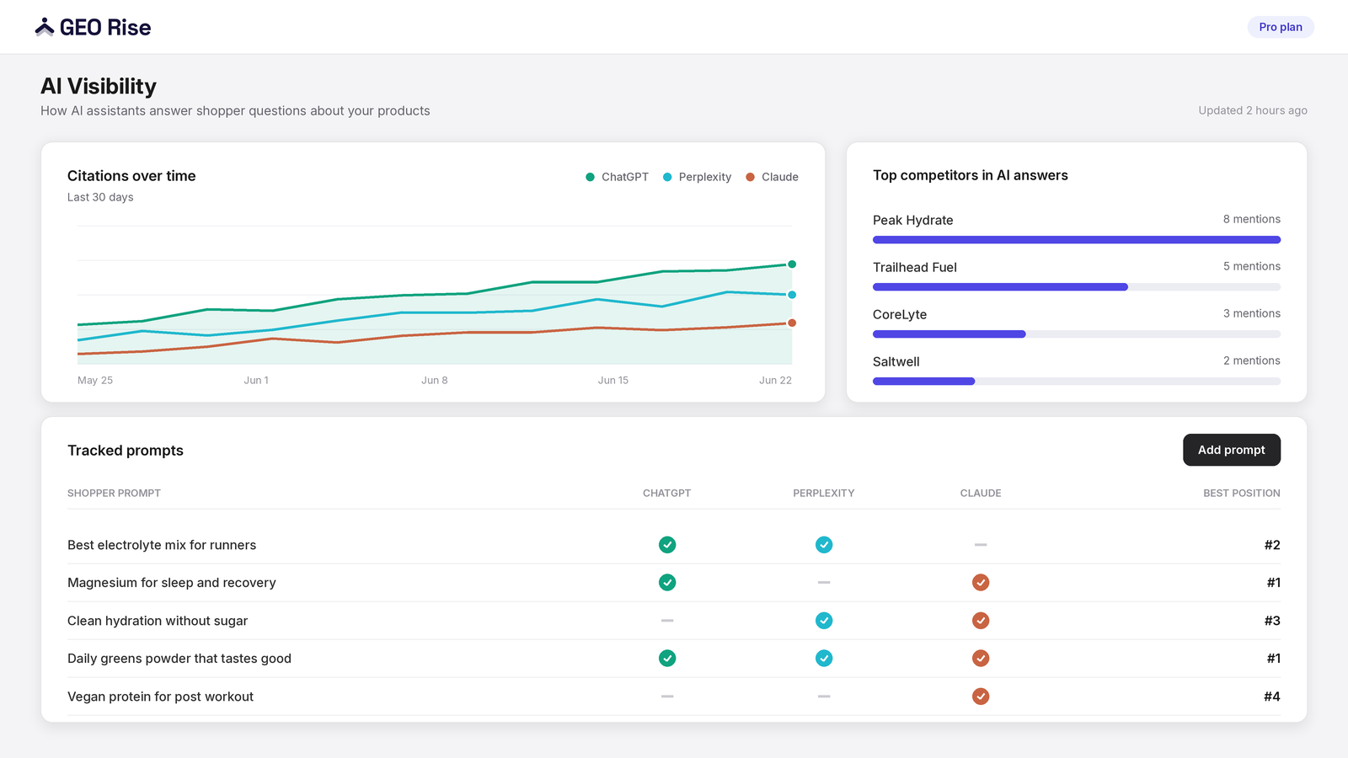Open 'Clean hydration without sugar' prompt
1348x758 pixels.
click(x=158, y=621)
